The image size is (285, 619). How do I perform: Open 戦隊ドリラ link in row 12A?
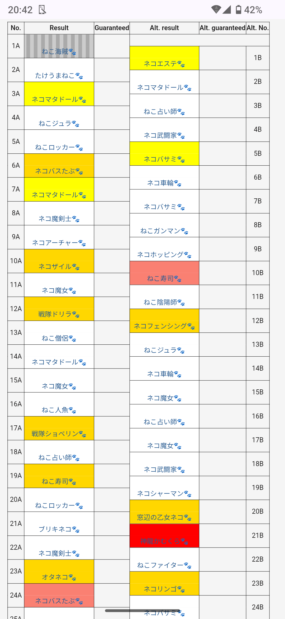55,315
